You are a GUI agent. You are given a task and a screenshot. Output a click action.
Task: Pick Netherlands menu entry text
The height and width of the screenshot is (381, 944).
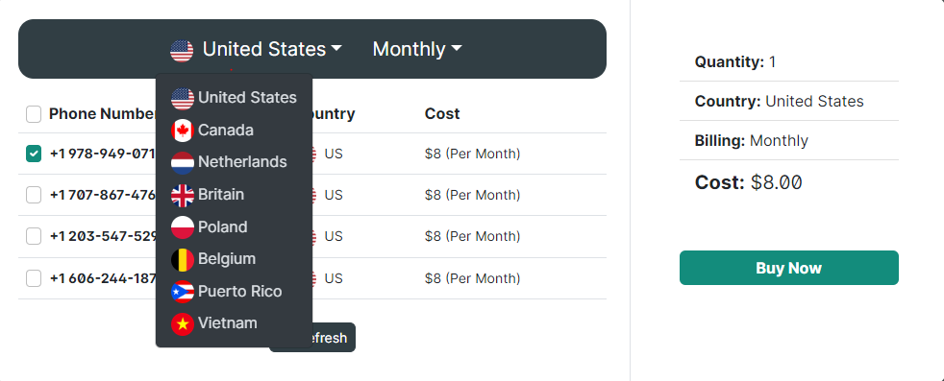(x=242, y=162)
